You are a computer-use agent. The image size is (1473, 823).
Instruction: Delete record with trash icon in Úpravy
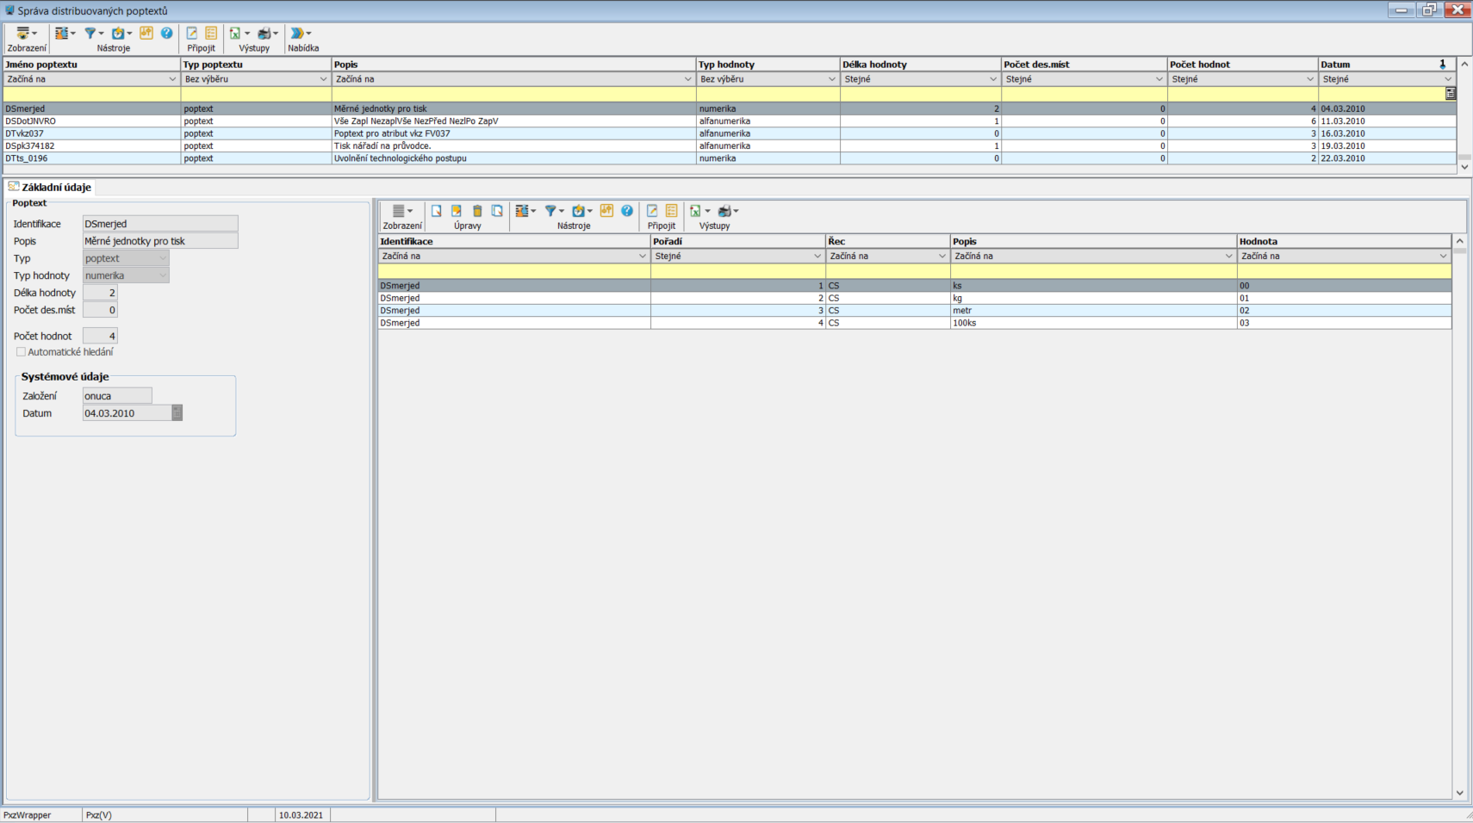tap(477, 211)
